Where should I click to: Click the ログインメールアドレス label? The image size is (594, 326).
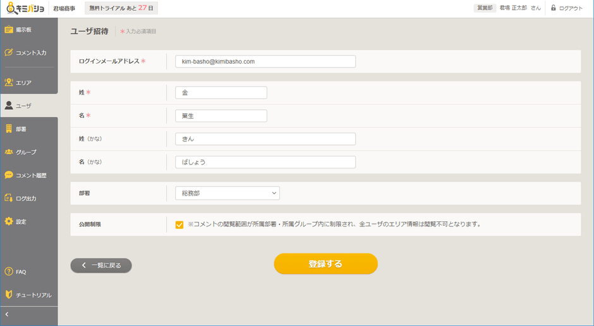109,61
